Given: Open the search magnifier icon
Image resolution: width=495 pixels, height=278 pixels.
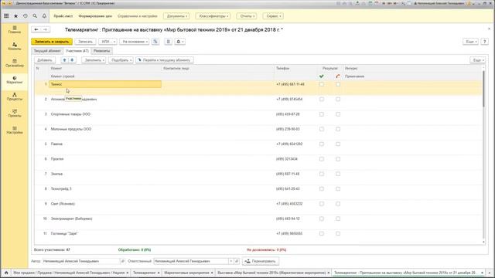Looking at the screenshot, I should 35,15.
